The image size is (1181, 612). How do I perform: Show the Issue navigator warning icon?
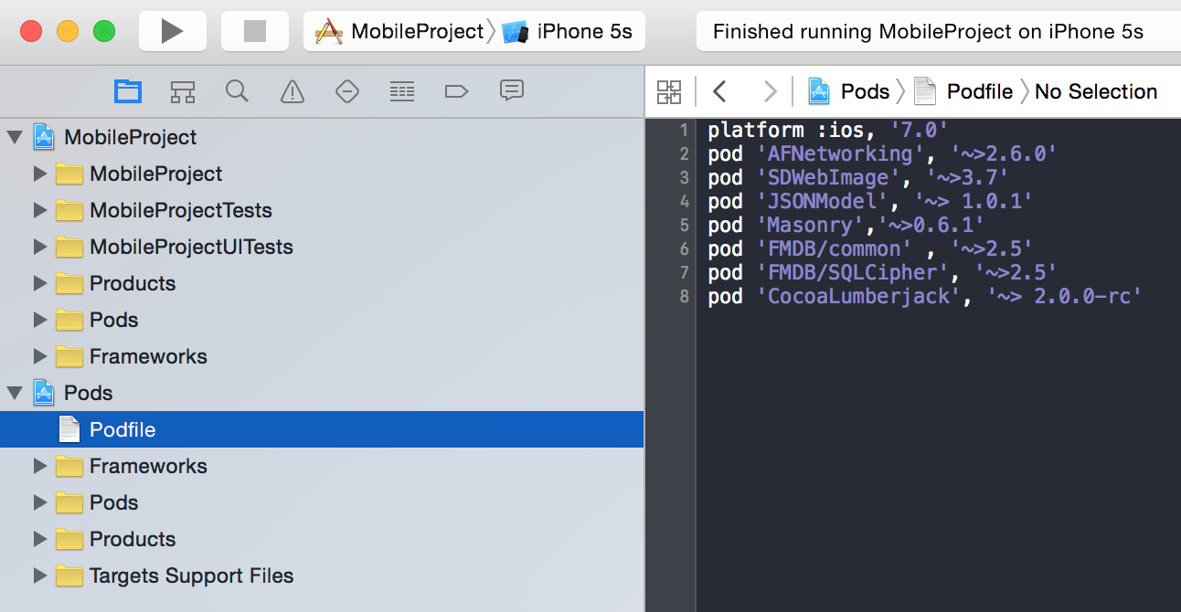(x=292, y=91)
